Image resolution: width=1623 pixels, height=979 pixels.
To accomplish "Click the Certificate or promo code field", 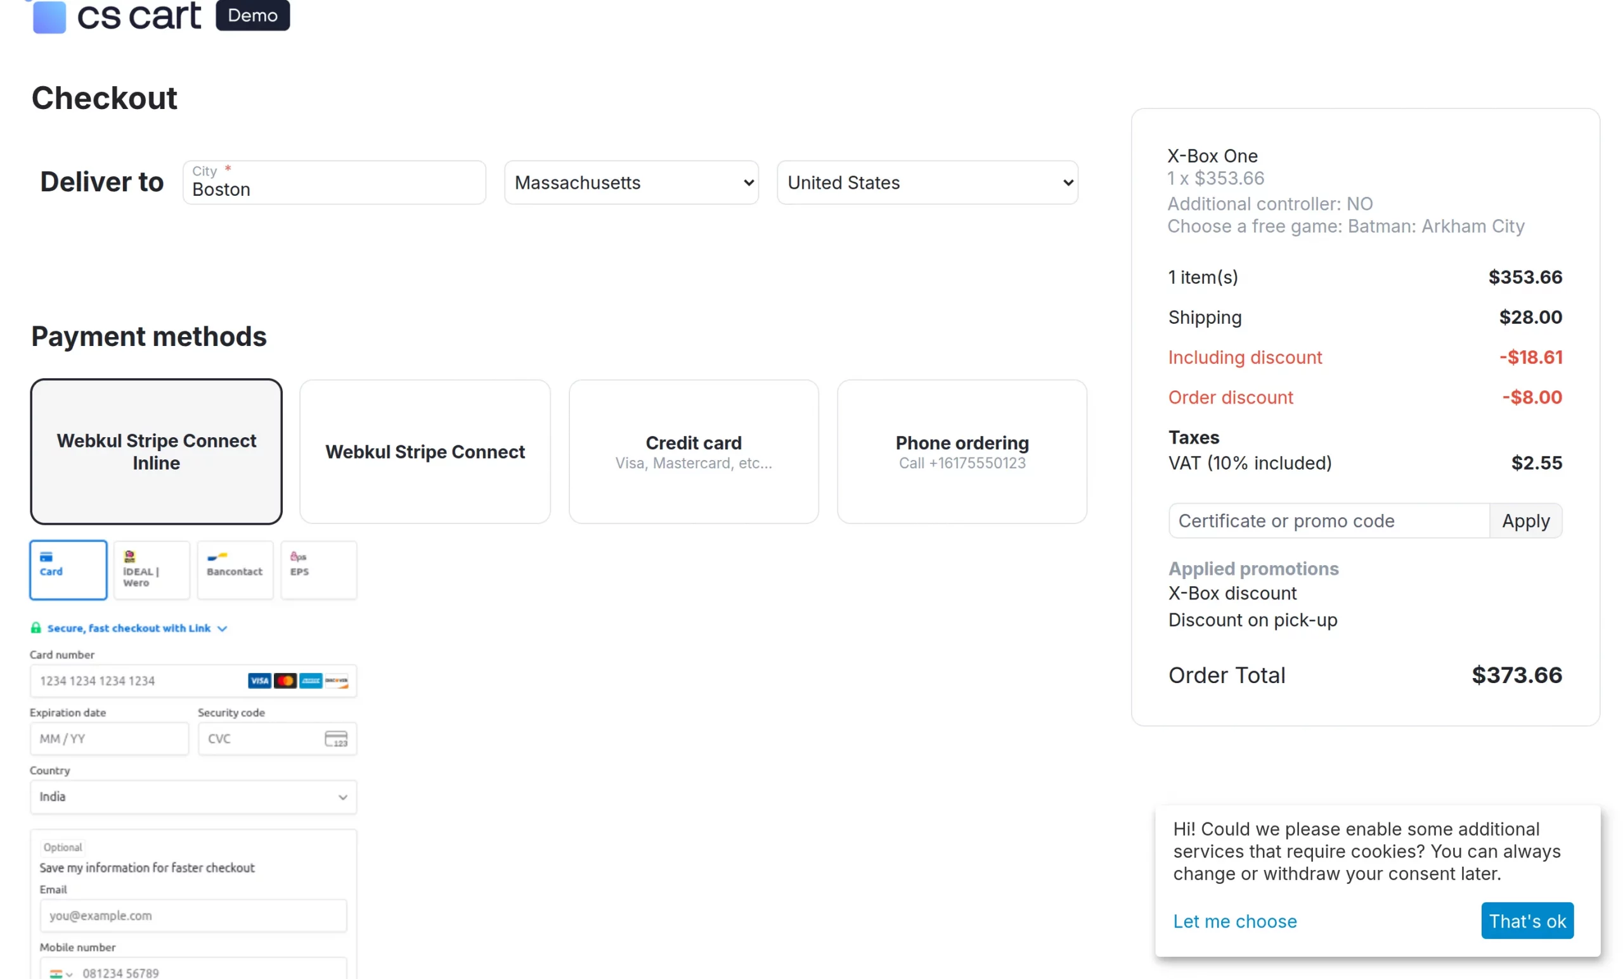I will coord(1329,521).
